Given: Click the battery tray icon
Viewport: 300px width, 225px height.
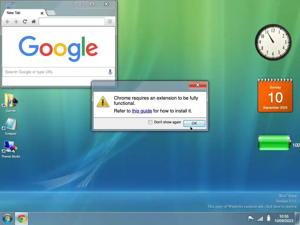Looking at the screenshot, I should pyautogui.click(x=269, y=218).
